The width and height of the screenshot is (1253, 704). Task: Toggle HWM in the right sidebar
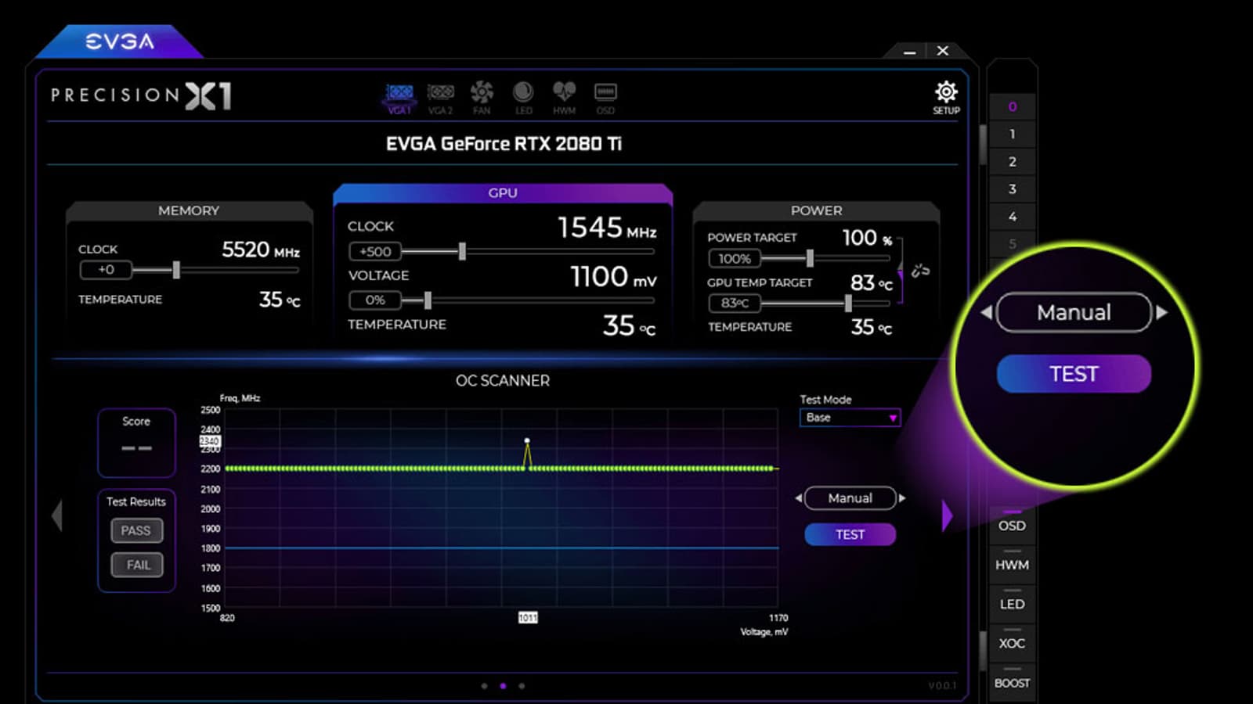click(1012, 563)
